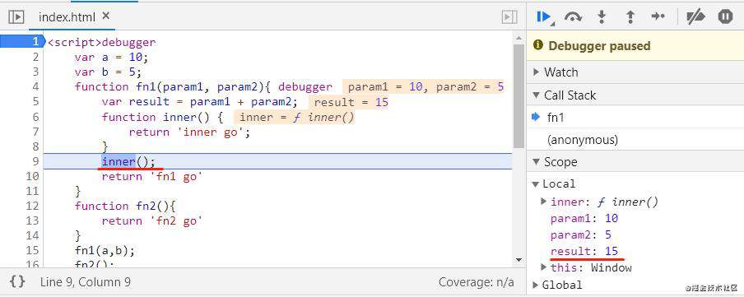Step out of the current function
The height and width of the screenshot is (297, 744).
(630, 17)
